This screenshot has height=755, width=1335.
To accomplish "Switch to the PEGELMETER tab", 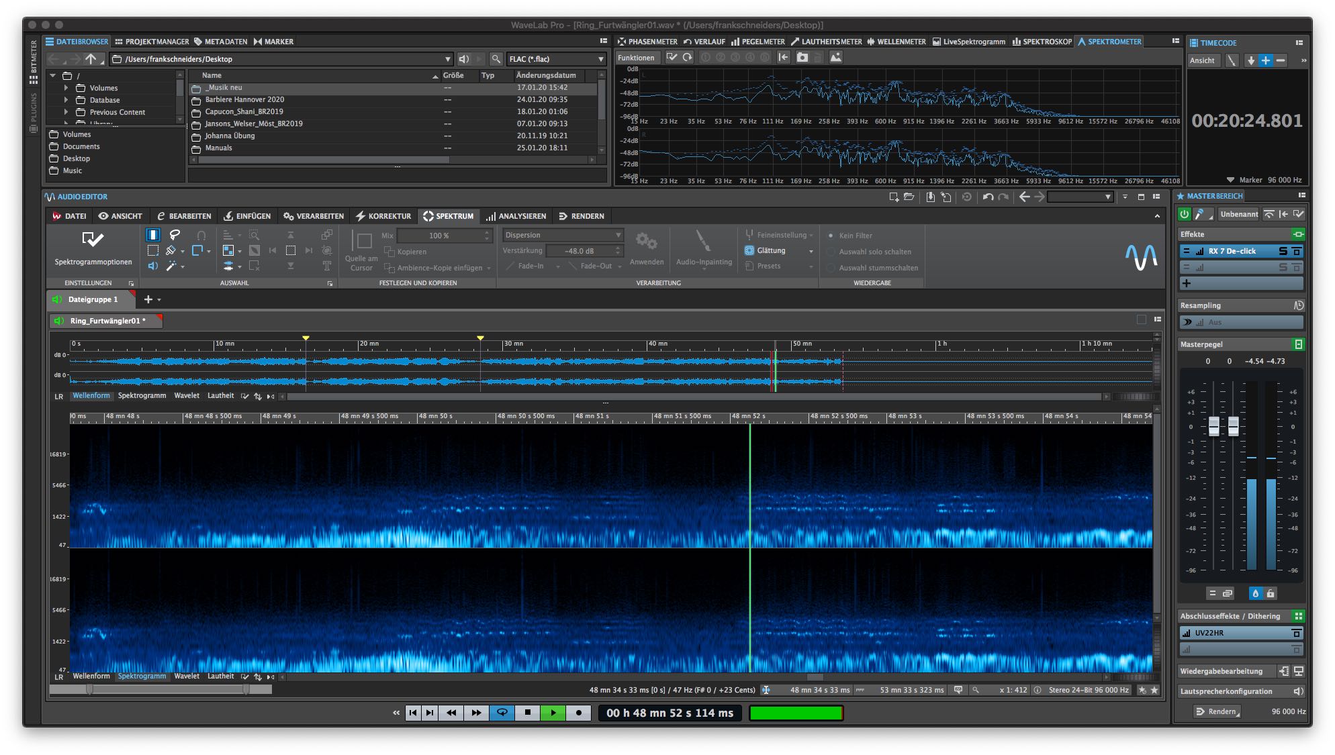I will (758, 42).
